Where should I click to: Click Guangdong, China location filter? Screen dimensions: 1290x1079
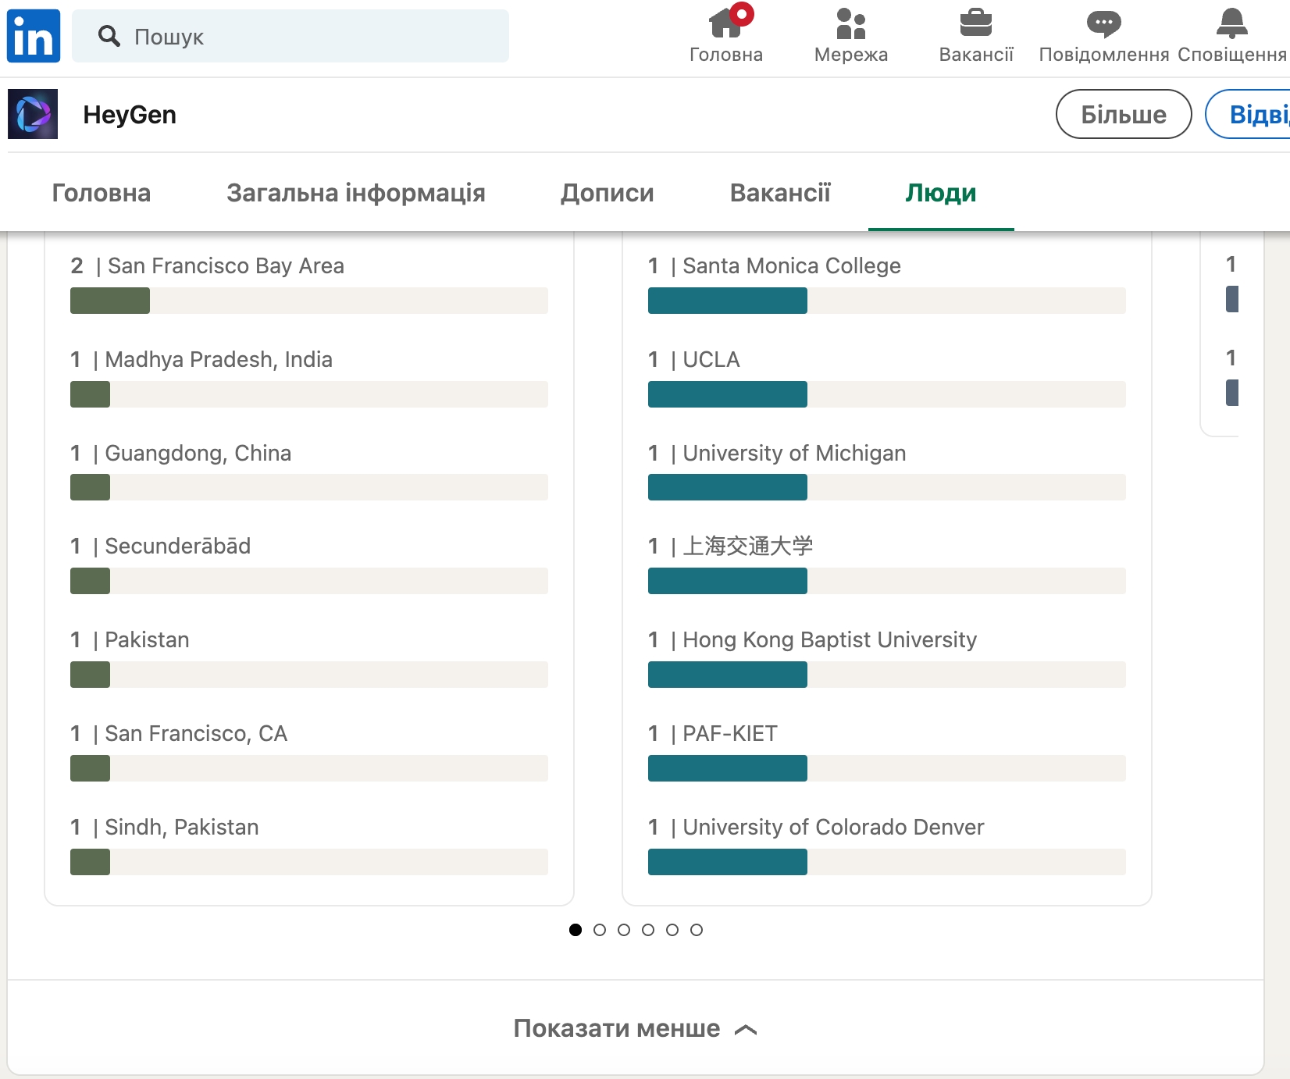tap(309, 471)
